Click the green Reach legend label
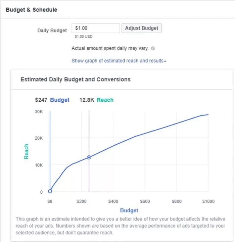235x242 pixels. pos(105,100)
